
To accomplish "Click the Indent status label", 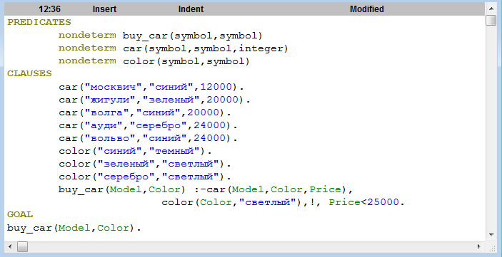I will (191, 9).
